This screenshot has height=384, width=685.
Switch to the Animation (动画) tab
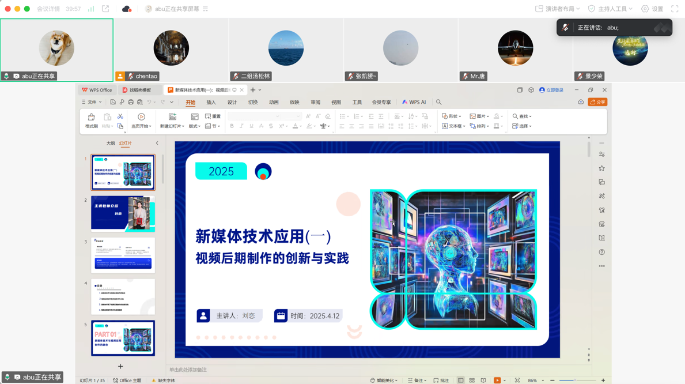pos(274,102)
